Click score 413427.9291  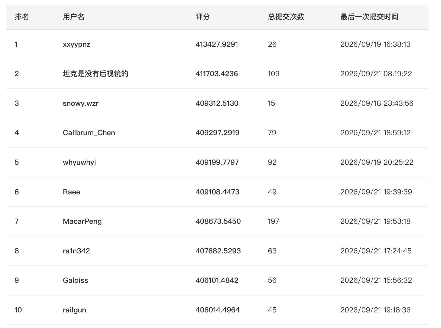(x=217, y=44)
